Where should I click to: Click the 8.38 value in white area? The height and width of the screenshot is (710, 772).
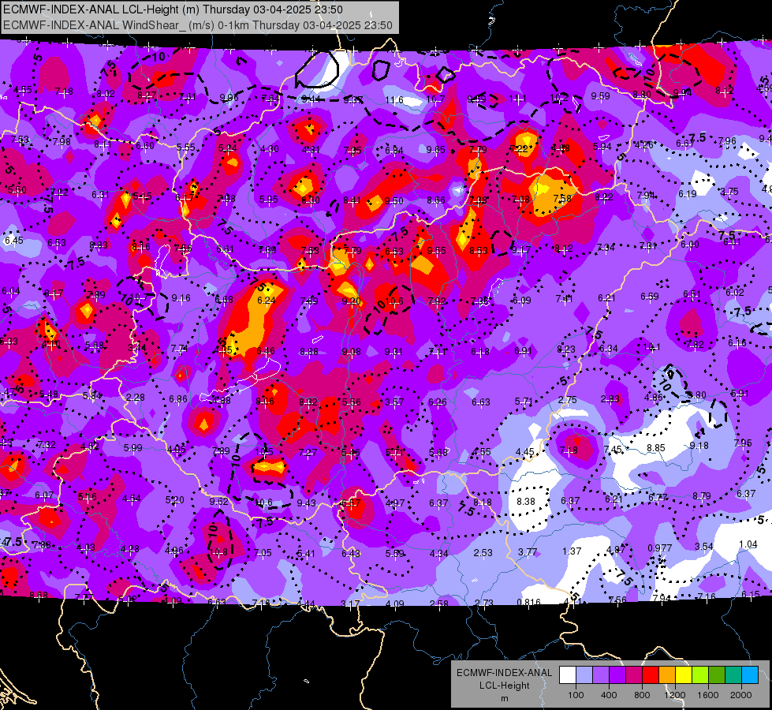[x=526, y=502]
